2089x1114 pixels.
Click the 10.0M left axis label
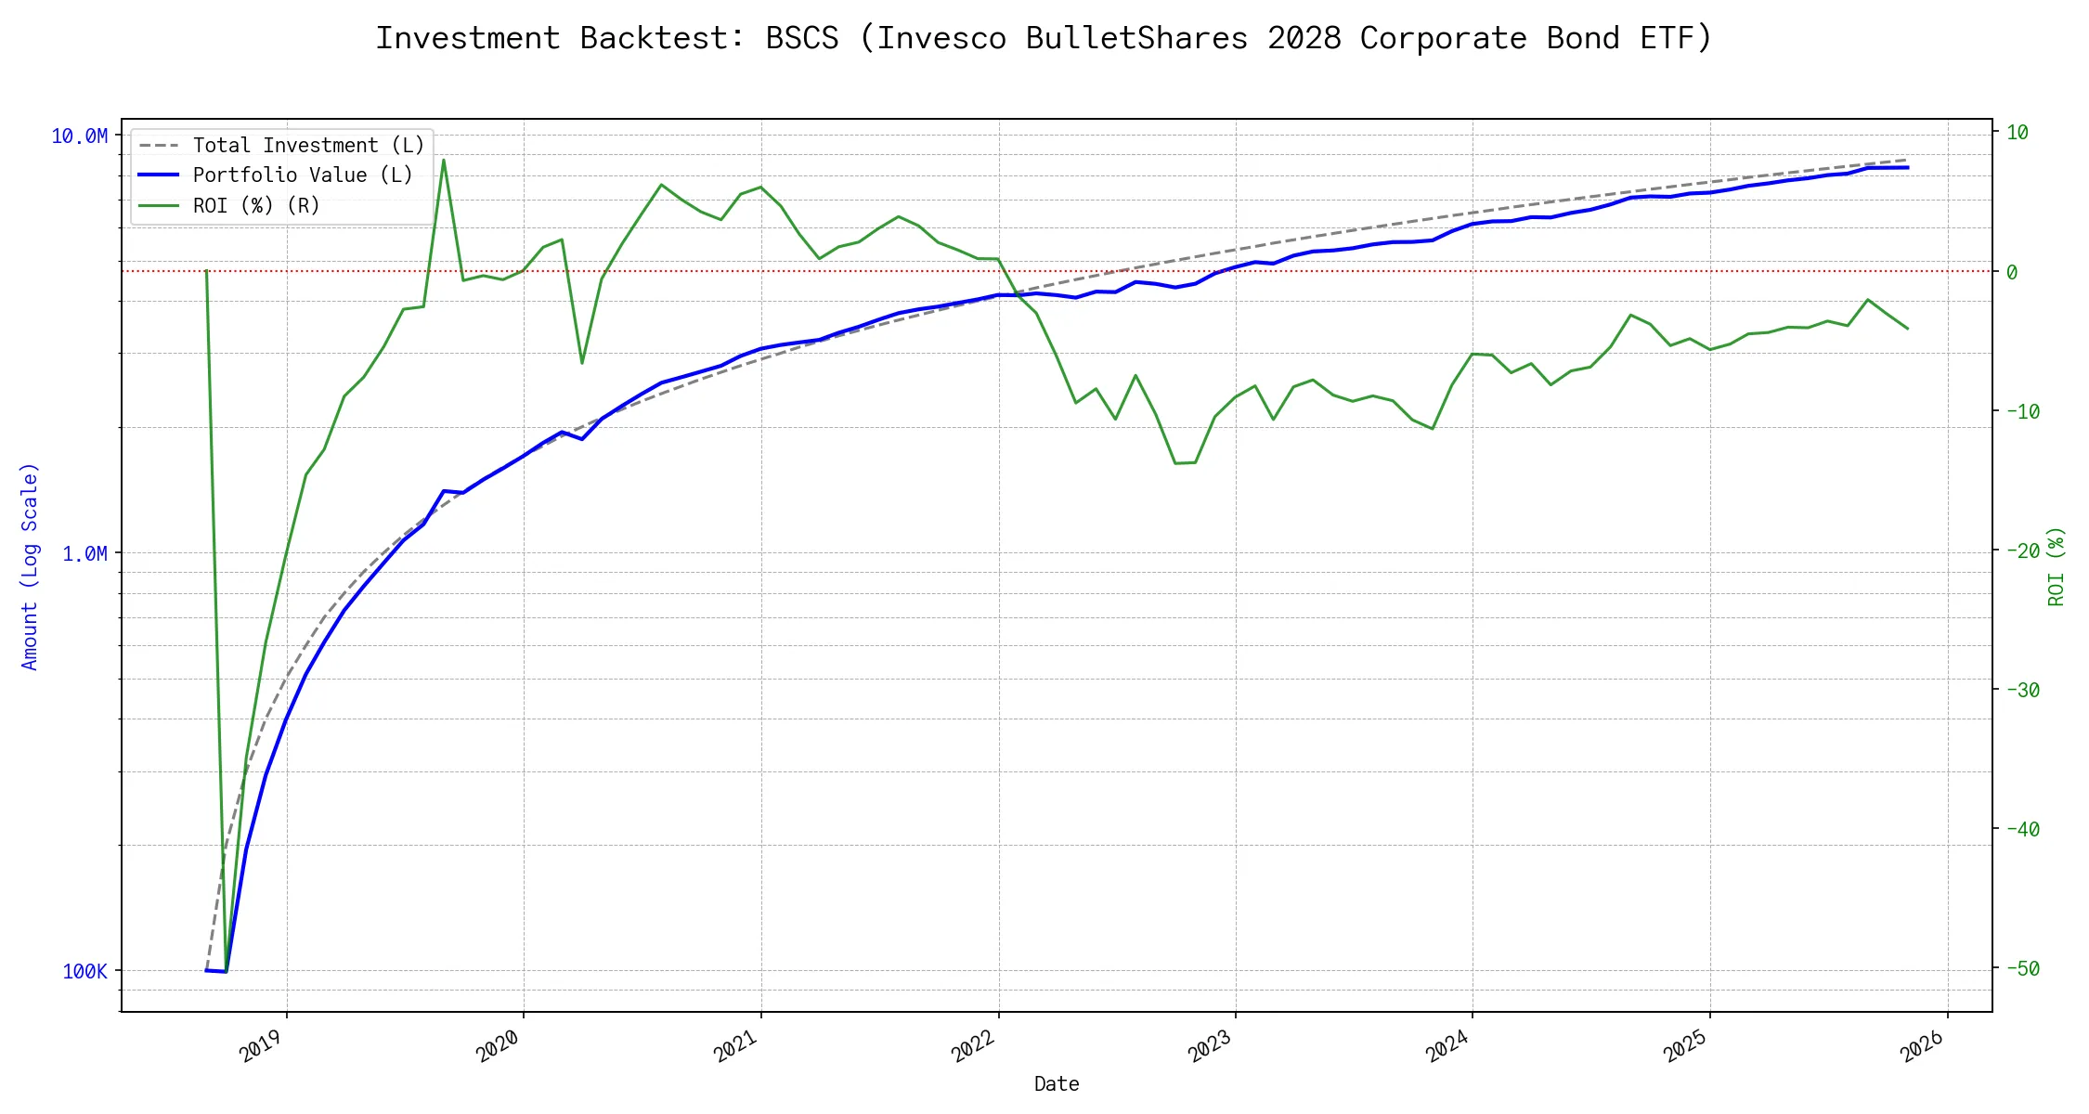pyautogui.click(x=80, y=136)
